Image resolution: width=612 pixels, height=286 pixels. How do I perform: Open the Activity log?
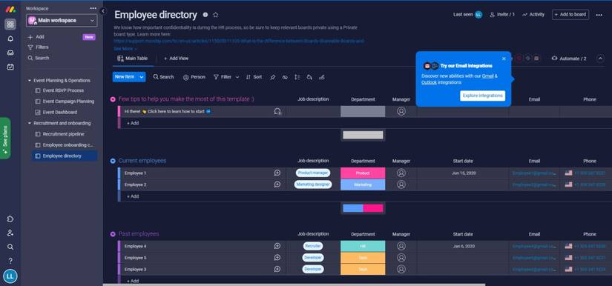(x=533, y=14)
